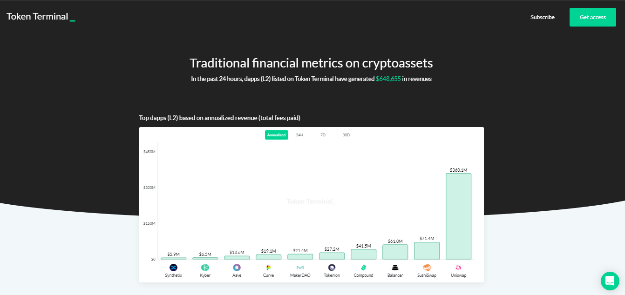Click the Curve logo icon

pyautogui.click(x=268, y=268)
